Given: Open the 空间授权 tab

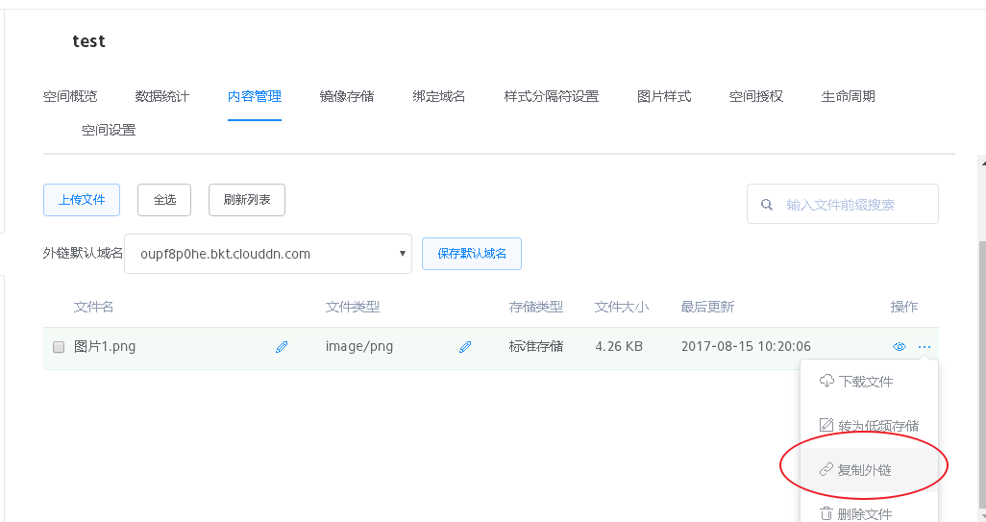Looking at the screenshot, I should (x=756, y=96).
